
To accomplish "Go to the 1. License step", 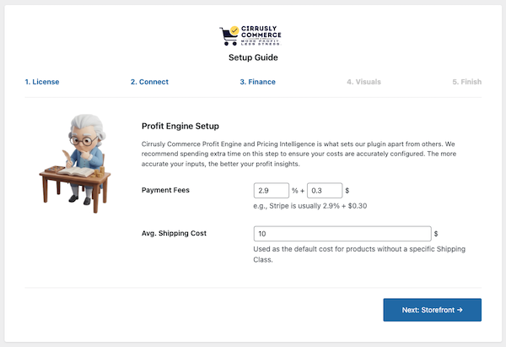I will tap(42, 82).
